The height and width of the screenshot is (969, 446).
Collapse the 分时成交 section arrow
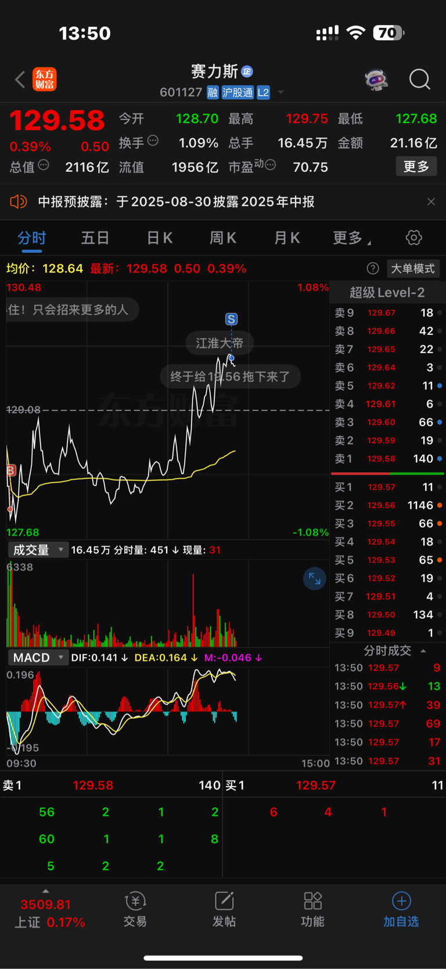click(423, 651)
